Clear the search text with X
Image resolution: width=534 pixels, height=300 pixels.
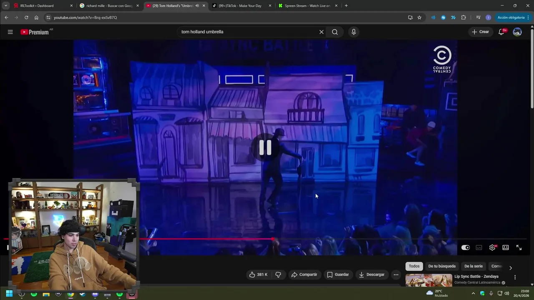pos(321,32)
